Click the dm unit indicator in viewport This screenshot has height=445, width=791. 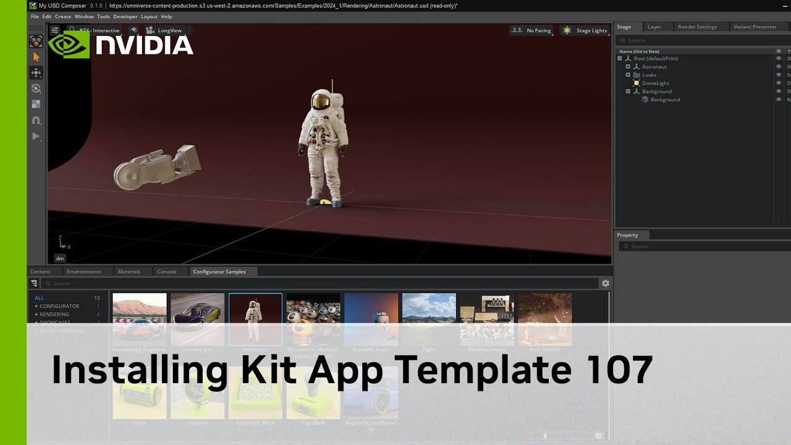pyautogui.click(x=60, y=258)
